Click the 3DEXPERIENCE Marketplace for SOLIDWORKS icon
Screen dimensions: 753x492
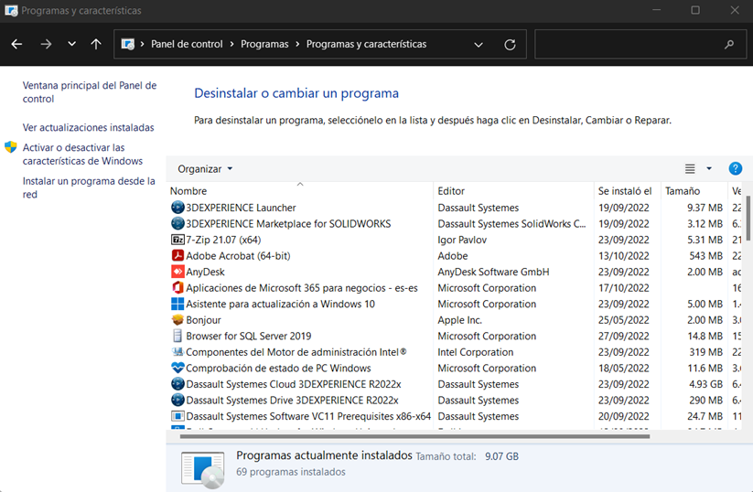click(x=177, y=224)
